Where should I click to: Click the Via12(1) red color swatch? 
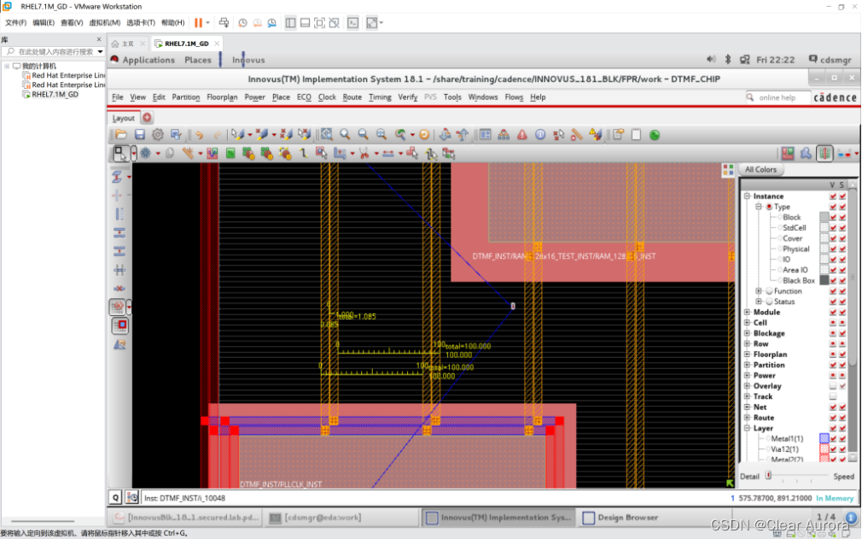[x=824, y=448]
